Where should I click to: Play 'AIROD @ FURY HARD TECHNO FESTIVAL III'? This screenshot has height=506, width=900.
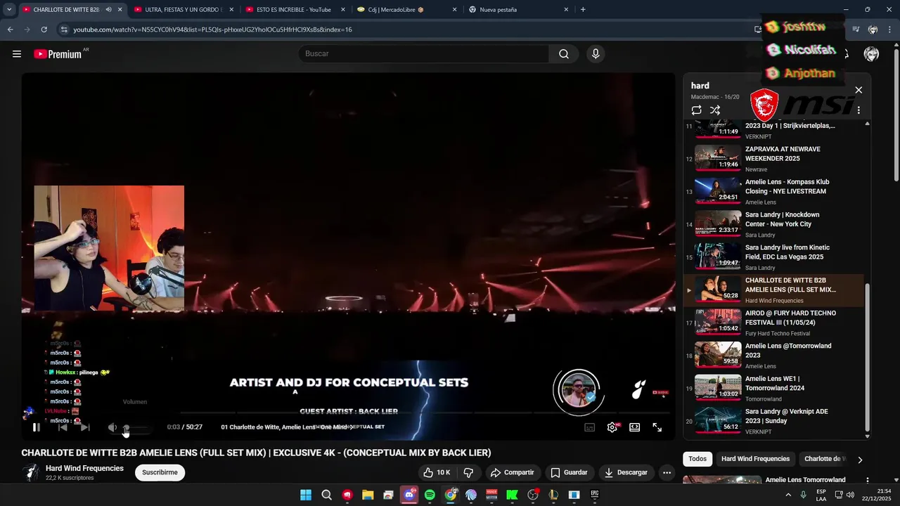point(773,323)
